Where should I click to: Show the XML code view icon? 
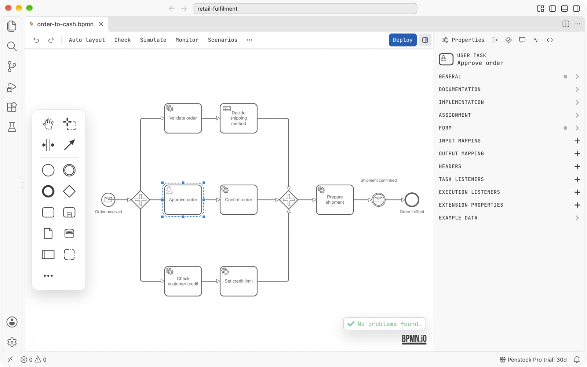pos(550,40)
